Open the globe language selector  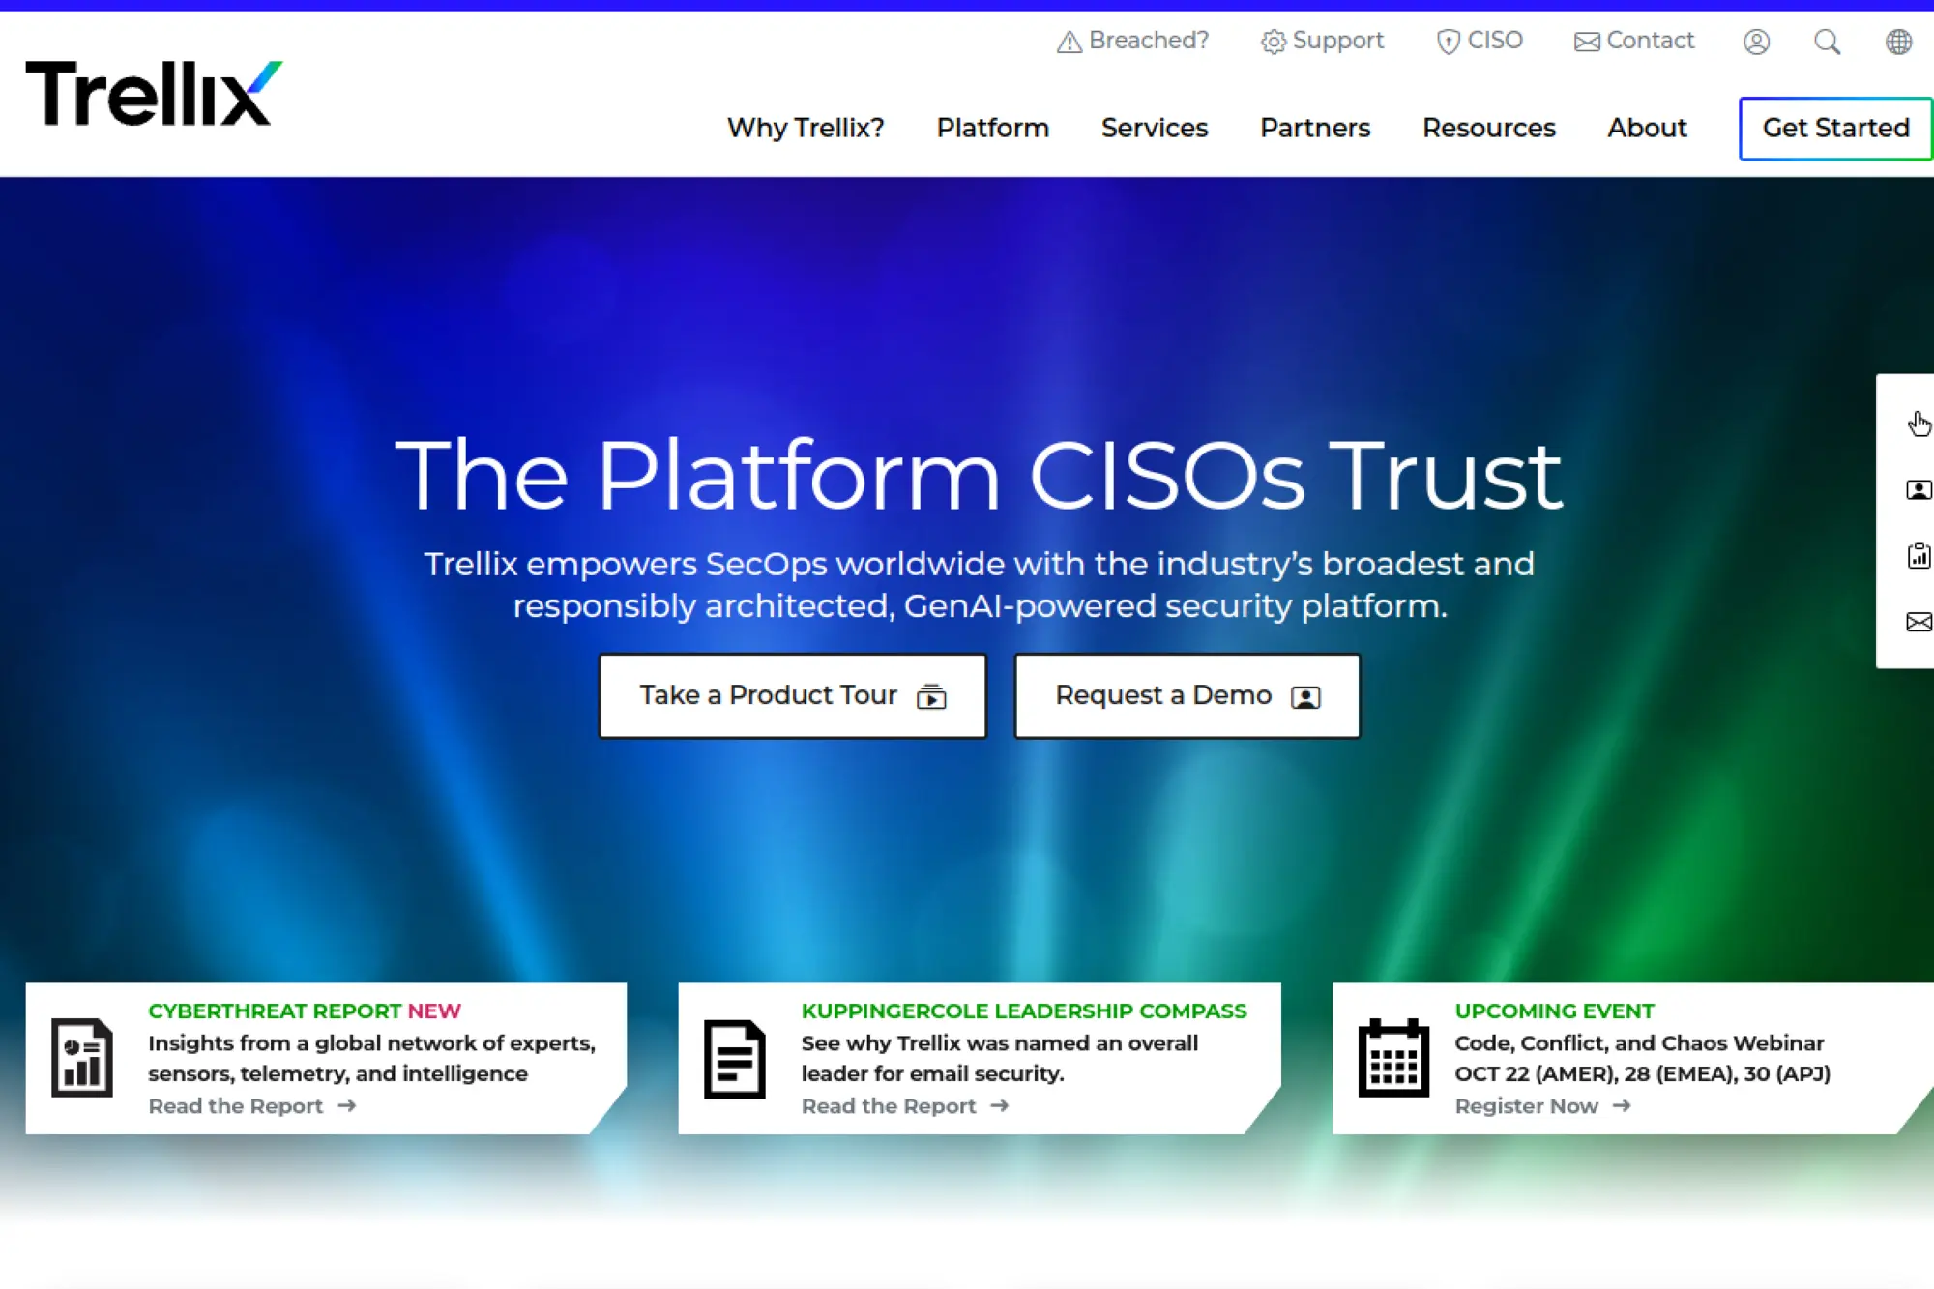[x=1898, y=42]
